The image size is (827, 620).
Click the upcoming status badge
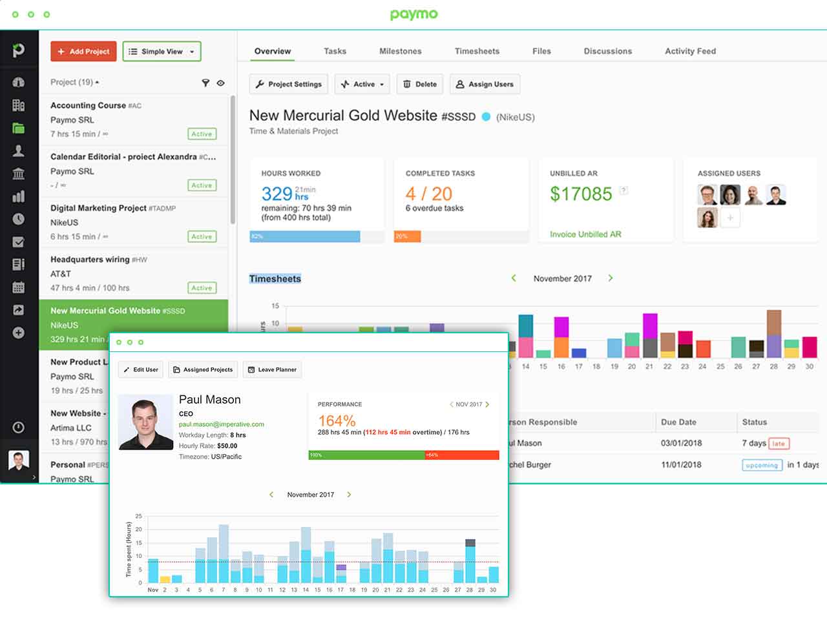[x=762, y=465]
